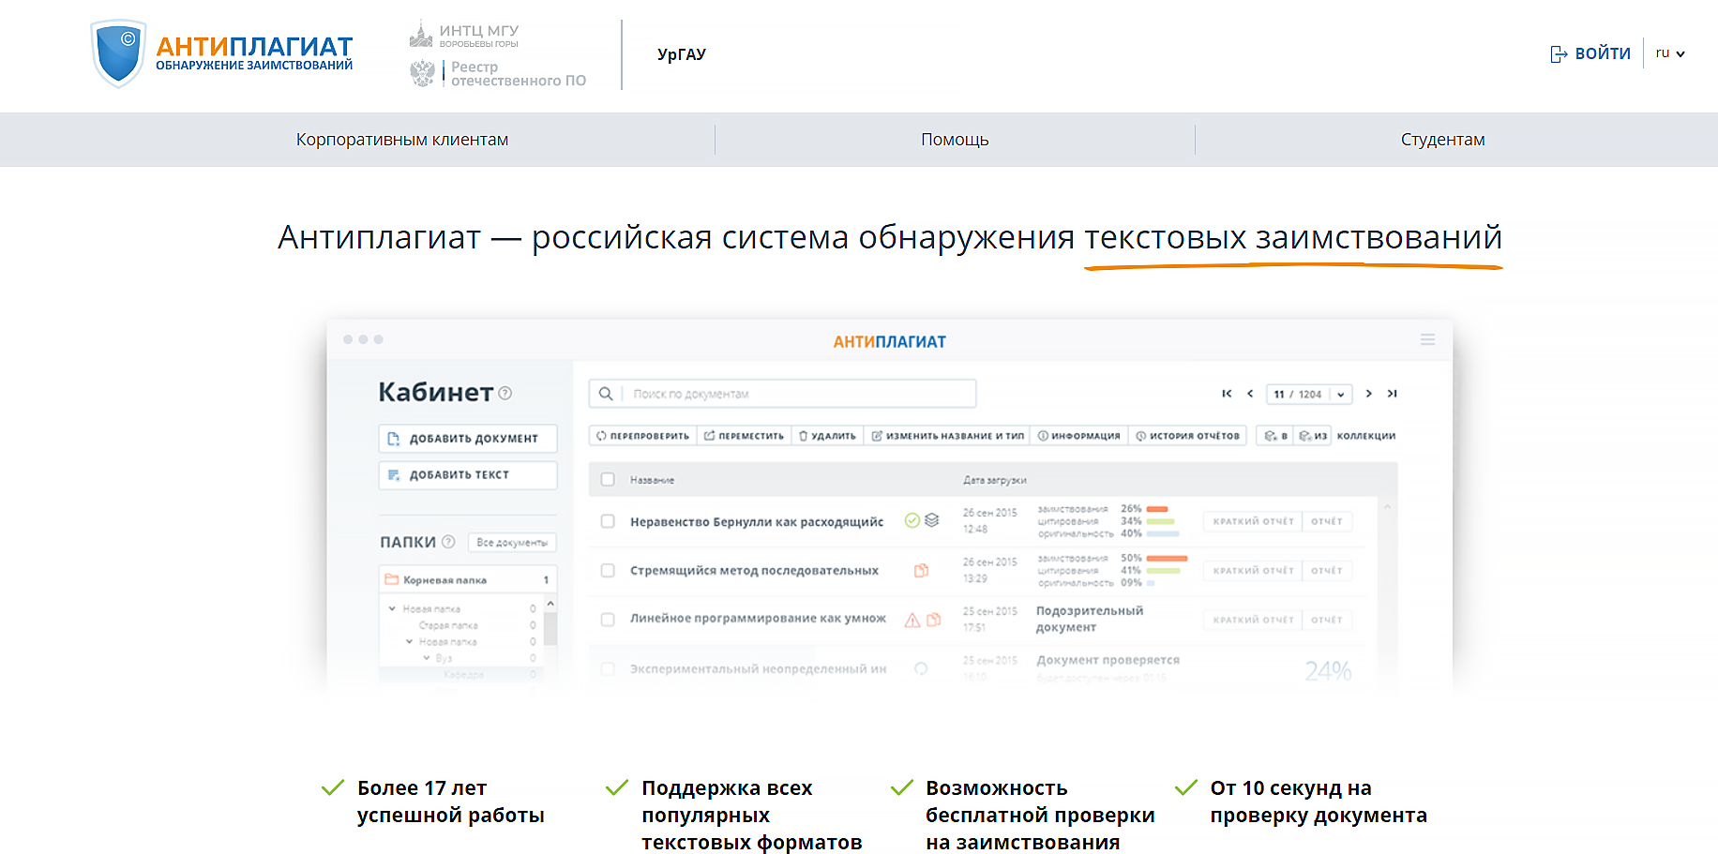Click layers stack icon on Бернулли row

[931, 520]
